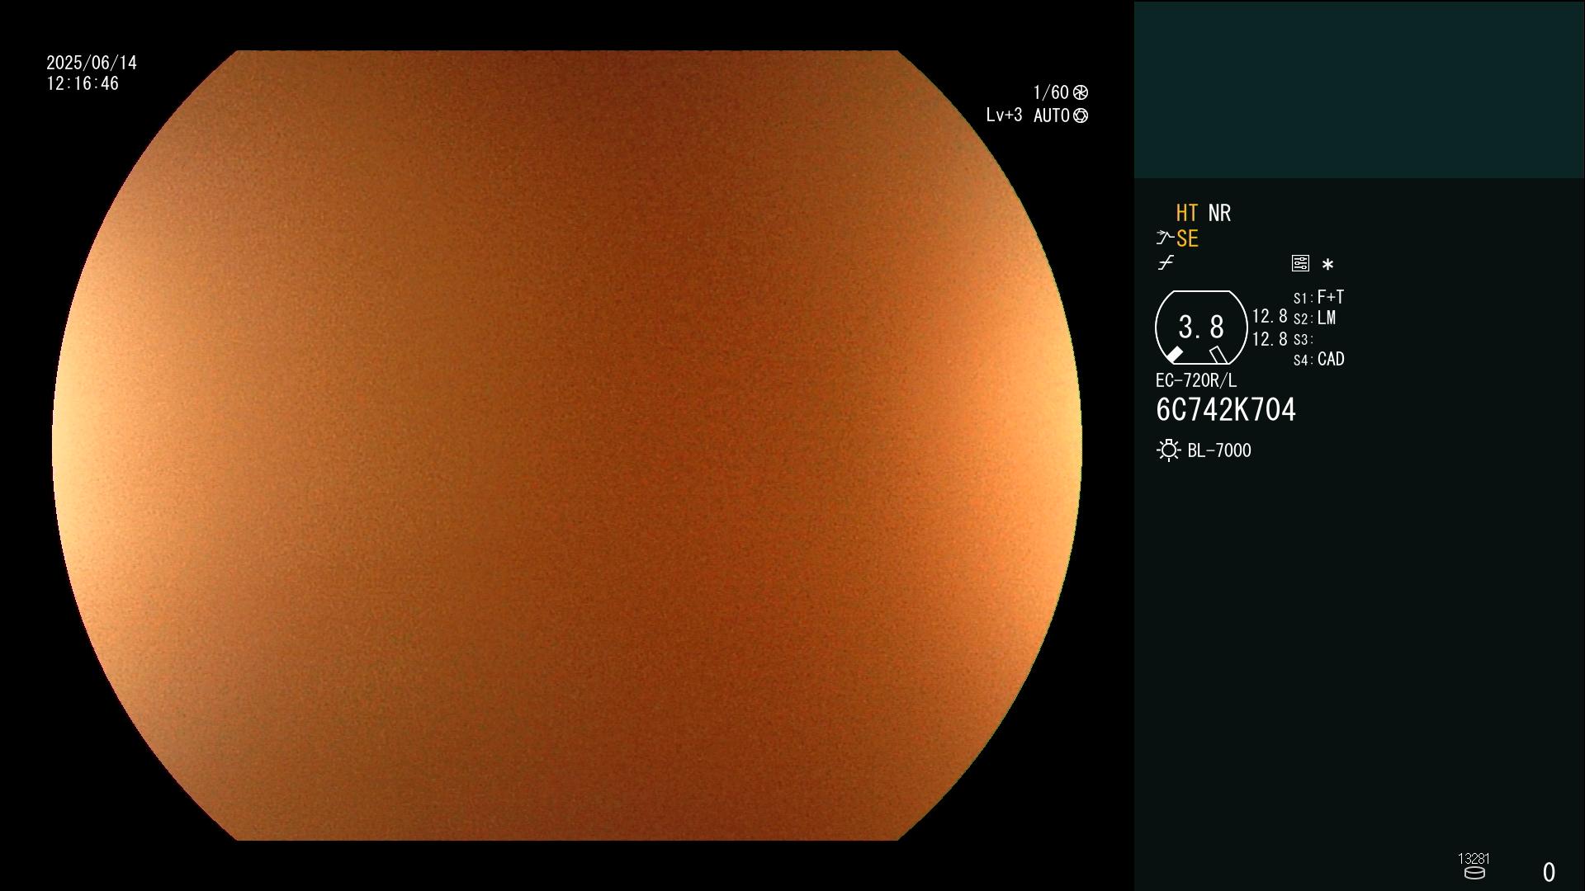The width and height of the screenshot is (1585, 891).
Task: Click the serial number 6C742K704
Action: (1226, 410)
